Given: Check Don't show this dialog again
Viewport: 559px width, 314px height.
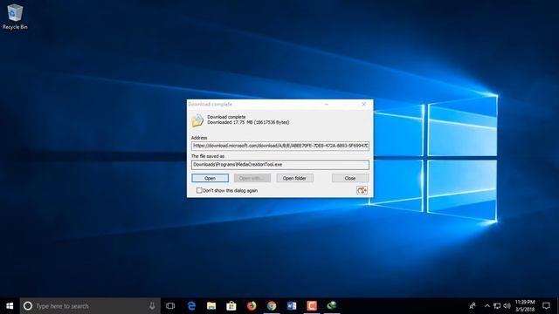Looking at the screenshot, I should [x=199, y=190].
